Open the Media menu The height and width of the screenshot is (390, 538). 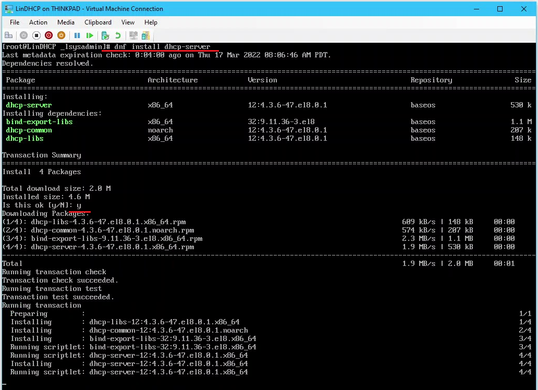click(x=66, y=22)
